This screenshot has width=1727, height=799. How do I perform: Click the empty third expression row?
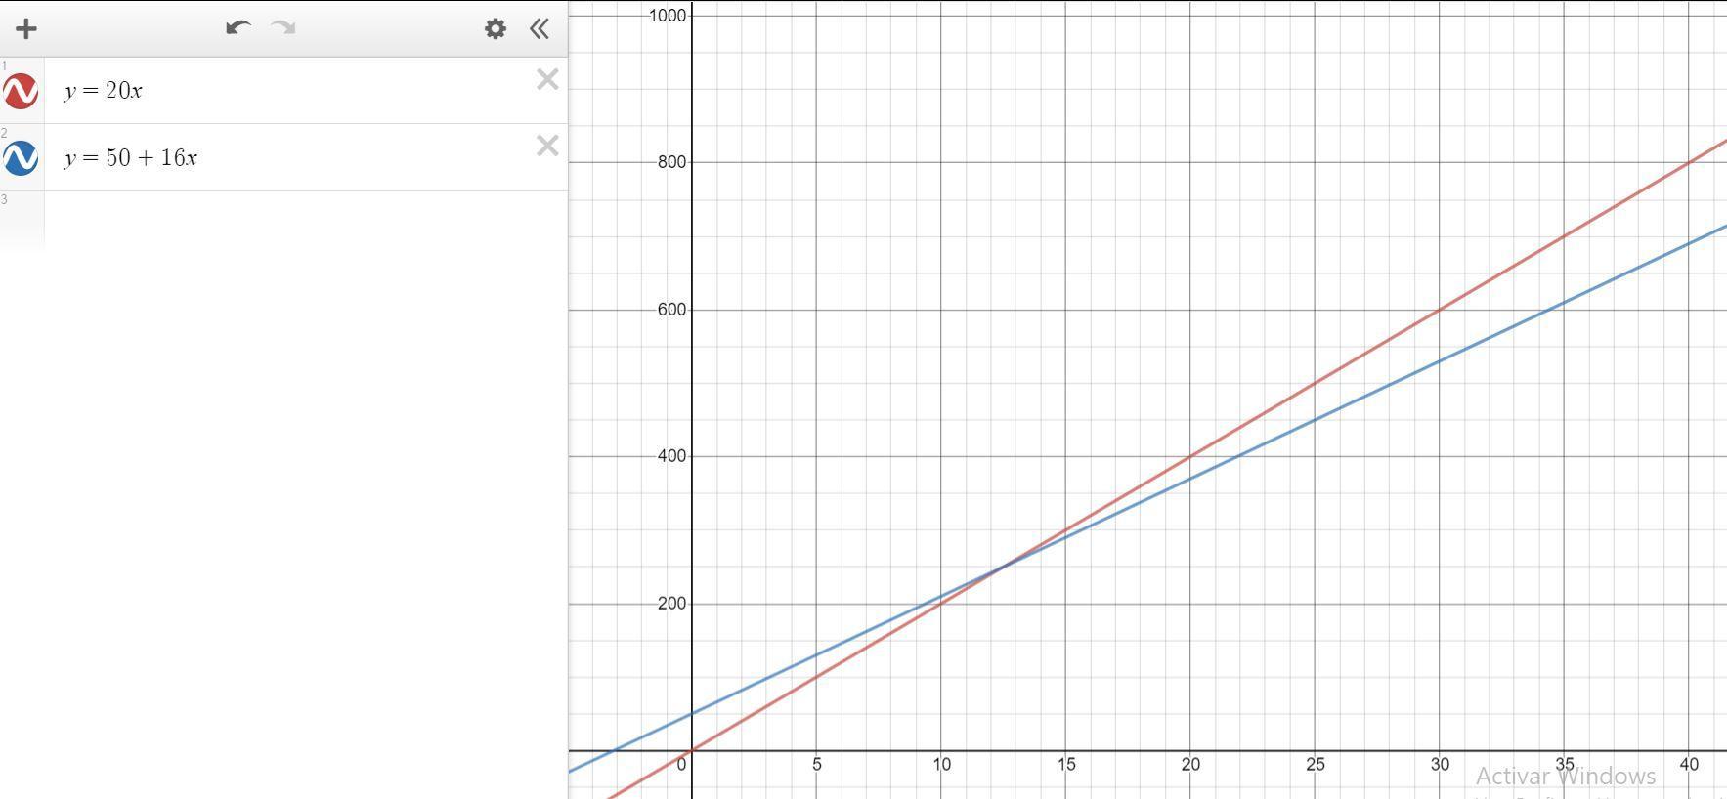click(293, 220)
